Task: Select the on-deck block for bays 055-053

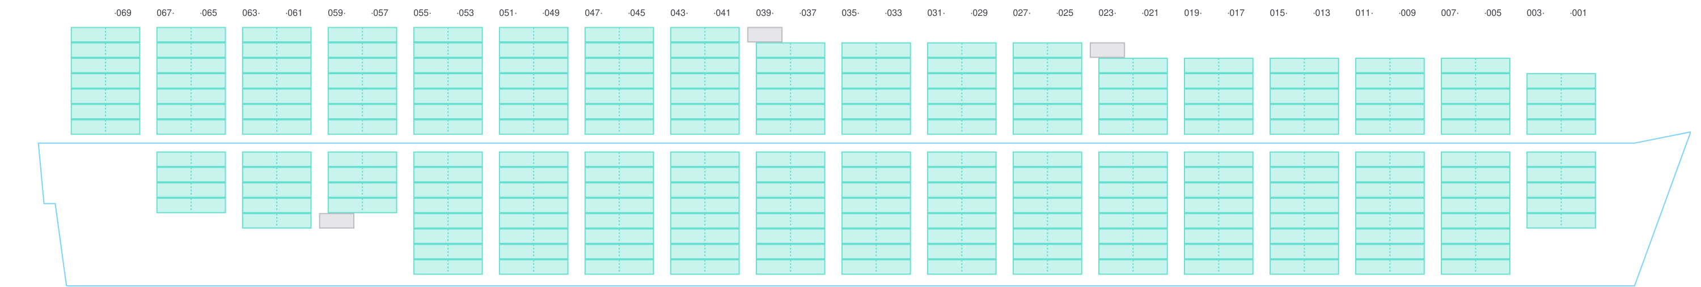Action: point(448,81)
